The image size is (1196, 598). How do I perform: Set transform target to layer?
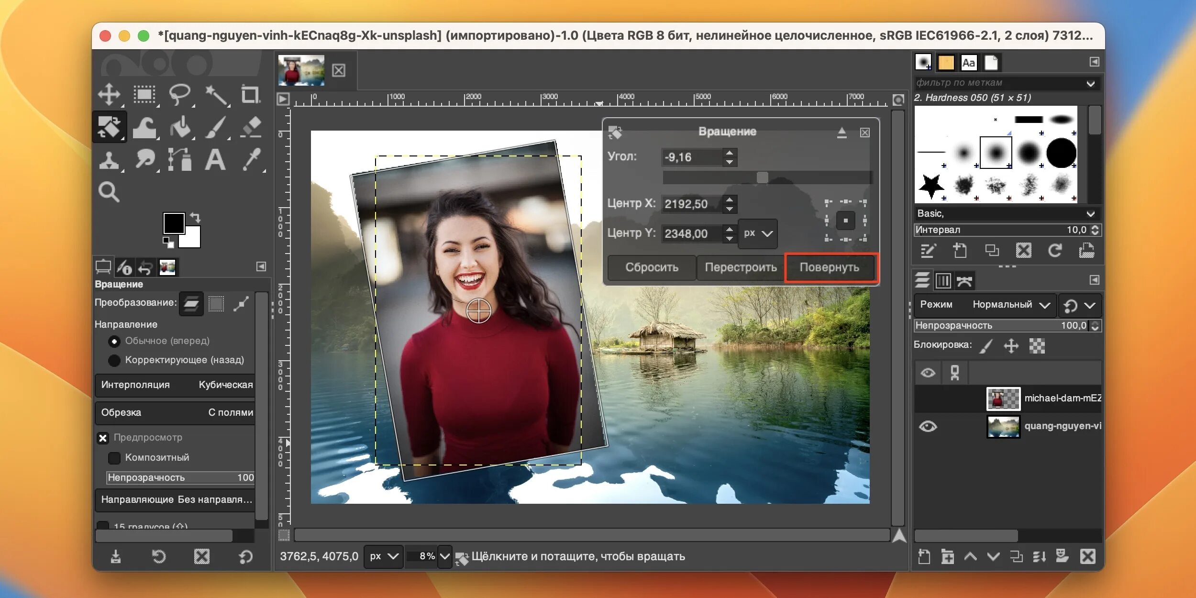point(191,303)
